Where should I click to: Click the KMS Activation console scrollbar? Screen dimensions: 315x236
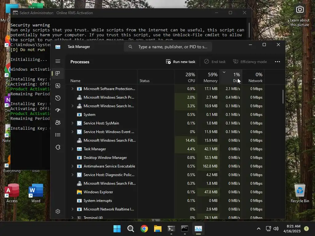tap(249, 30)
